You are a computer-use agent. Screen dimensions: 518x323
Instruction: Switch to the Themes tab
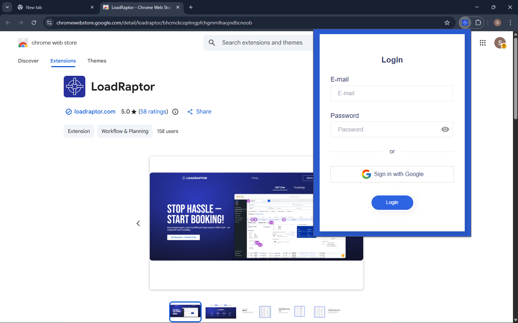tap(97, 61)
